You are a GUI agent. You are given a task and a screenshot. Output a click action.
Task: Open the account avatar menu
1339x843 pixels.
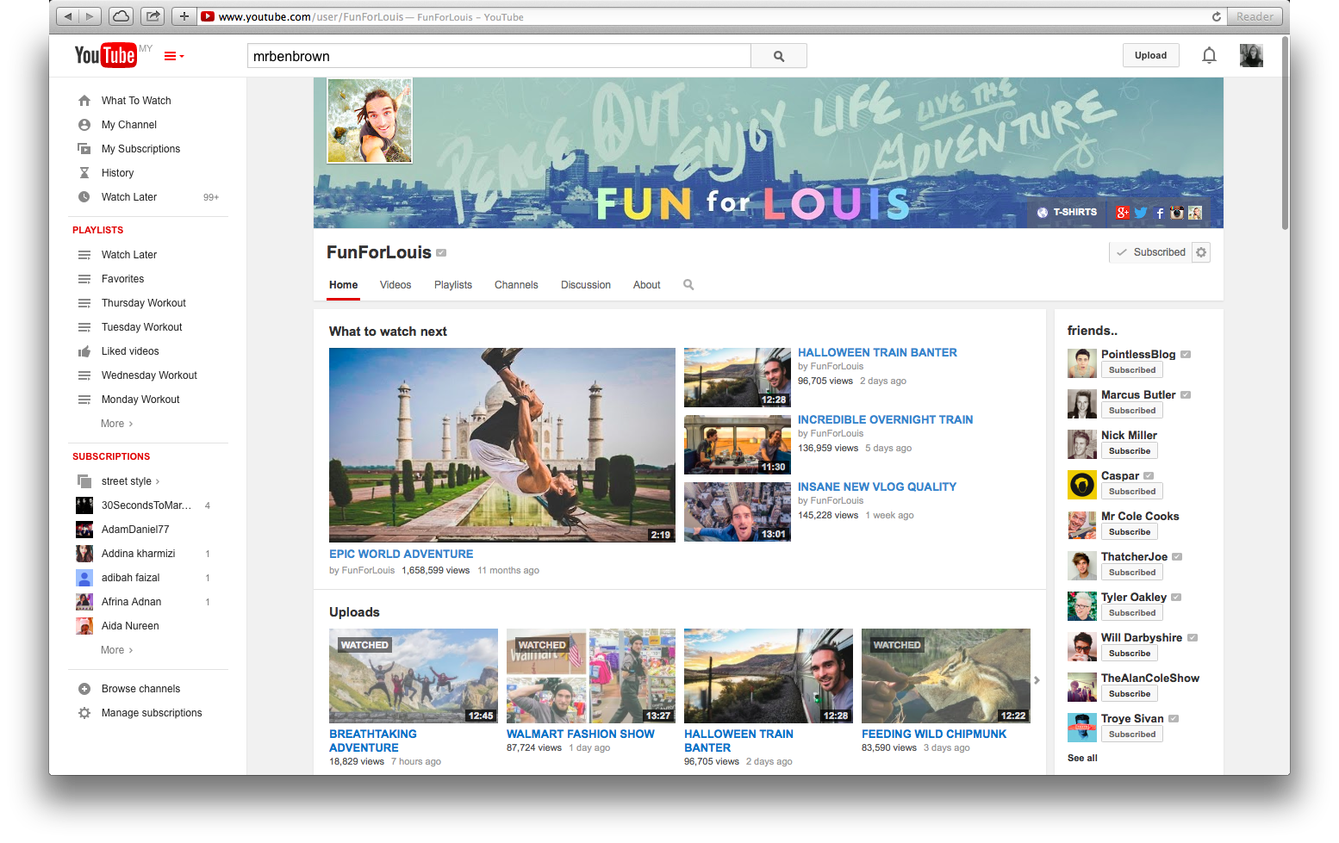click(1251, 56)
